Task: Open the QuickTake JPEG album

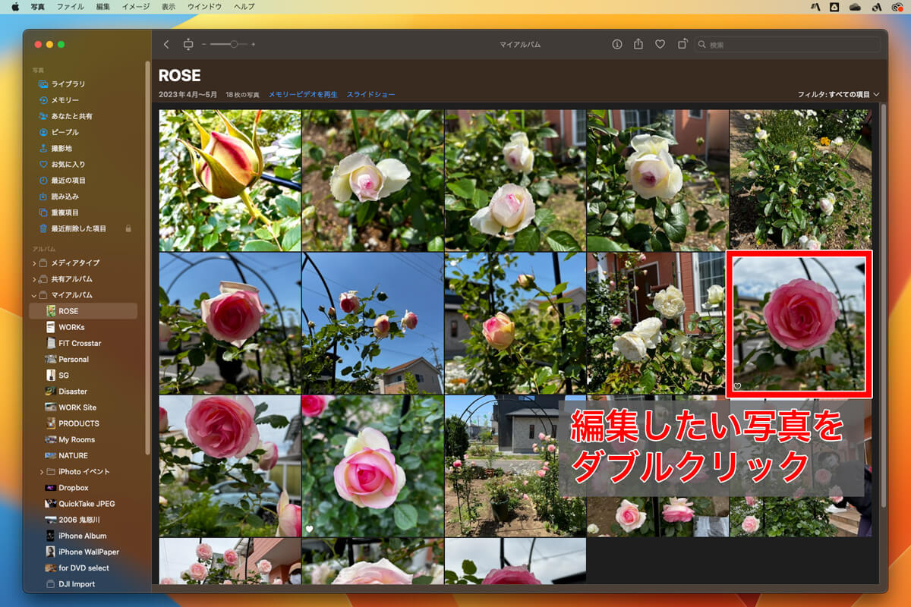Action: point(83,504)
